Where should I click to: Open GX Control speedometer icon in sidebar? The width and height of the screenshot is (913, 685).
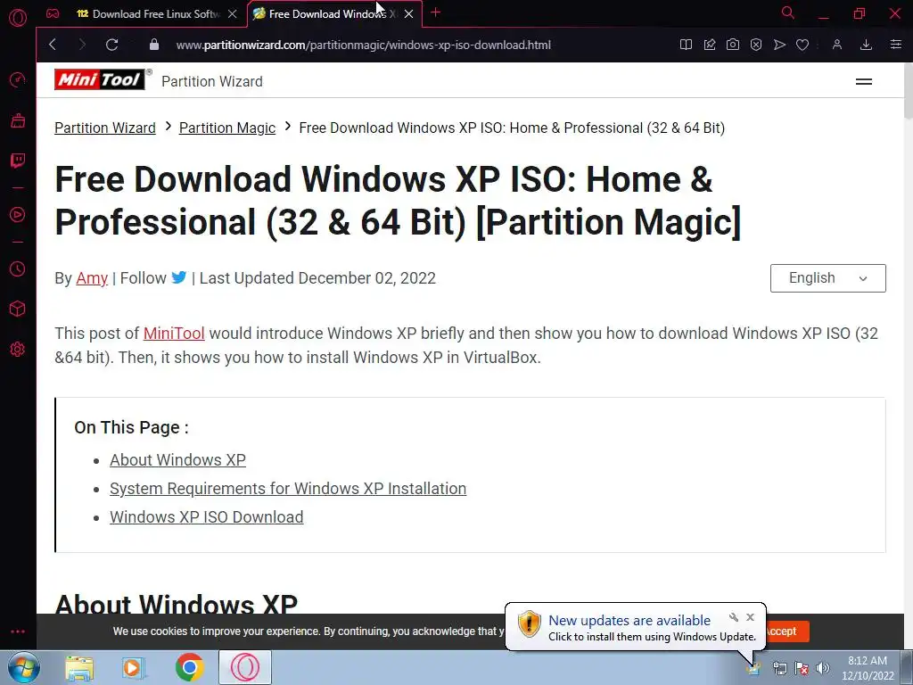click(x=18, y=79)
